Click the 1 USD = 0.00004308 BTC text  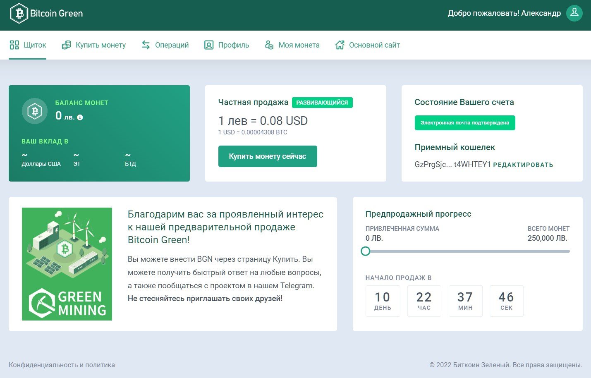(253, 132)
